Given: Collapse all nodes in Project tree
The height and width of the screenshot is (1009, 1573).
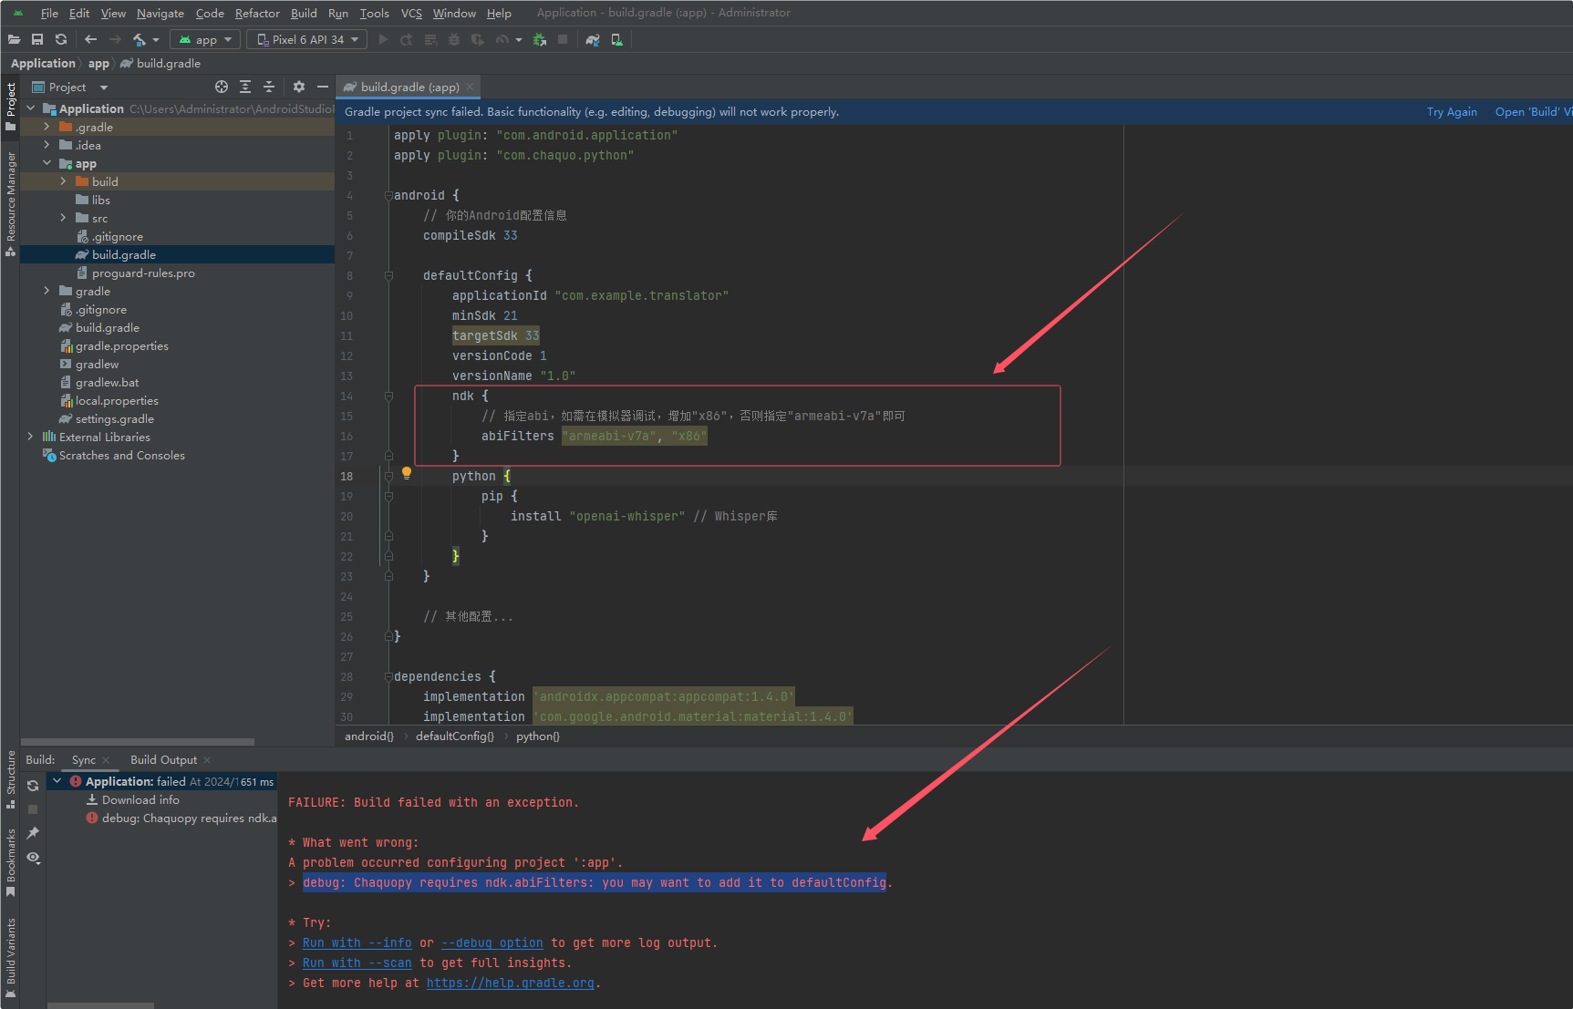Looking at the screenshot, I should click(x=268, y=87).
